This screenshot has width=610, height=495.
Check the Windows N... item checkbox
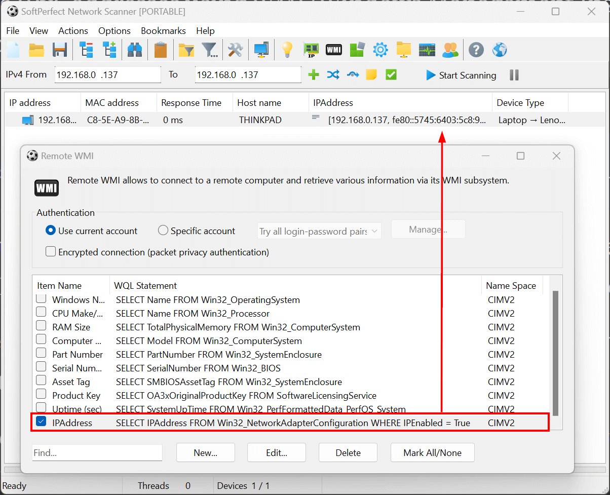point(42,299)
